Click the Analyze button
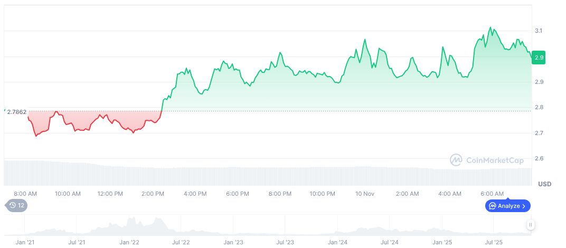Image resolution: width=566 pixels, height=248 pixels. click(507, 206)
